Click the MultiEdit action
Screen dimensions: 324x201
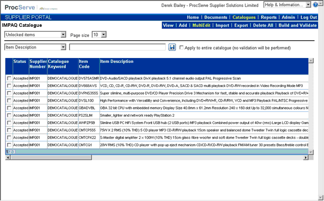(201, 25)
